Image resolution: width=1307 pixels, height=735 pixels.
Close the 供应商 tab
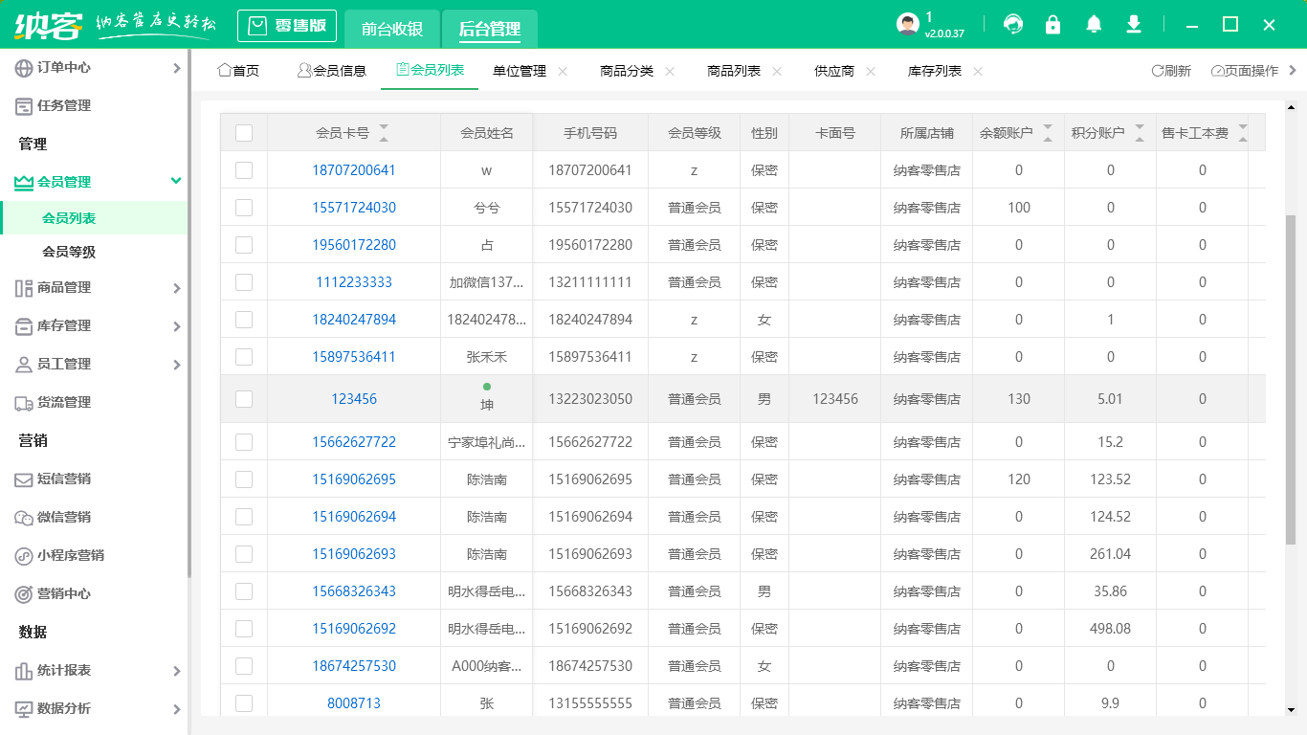point(870,71)
